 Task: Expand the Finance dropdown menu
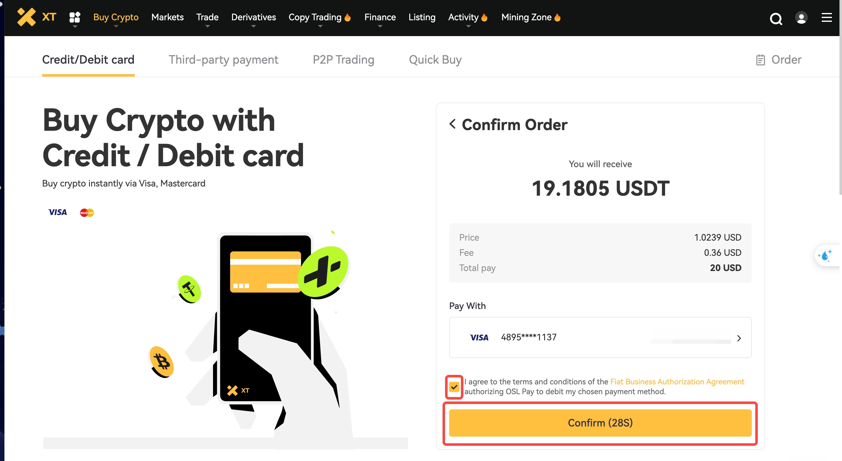380,17
